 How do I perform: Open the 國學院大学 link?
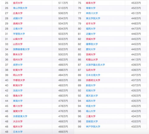click(x=92, y=44)
